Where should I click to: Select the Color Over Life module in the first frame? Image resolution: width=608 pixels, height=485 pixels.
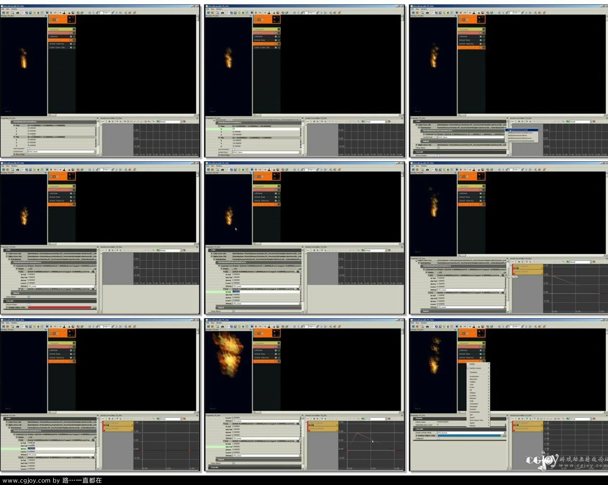(x=62, y=48)
